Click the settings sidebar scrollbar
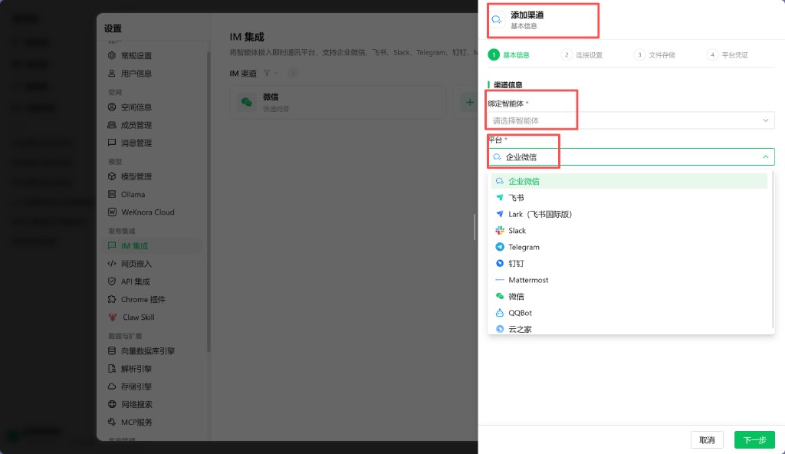This screenshot has height=454, width=785. [x=209, y=200]
